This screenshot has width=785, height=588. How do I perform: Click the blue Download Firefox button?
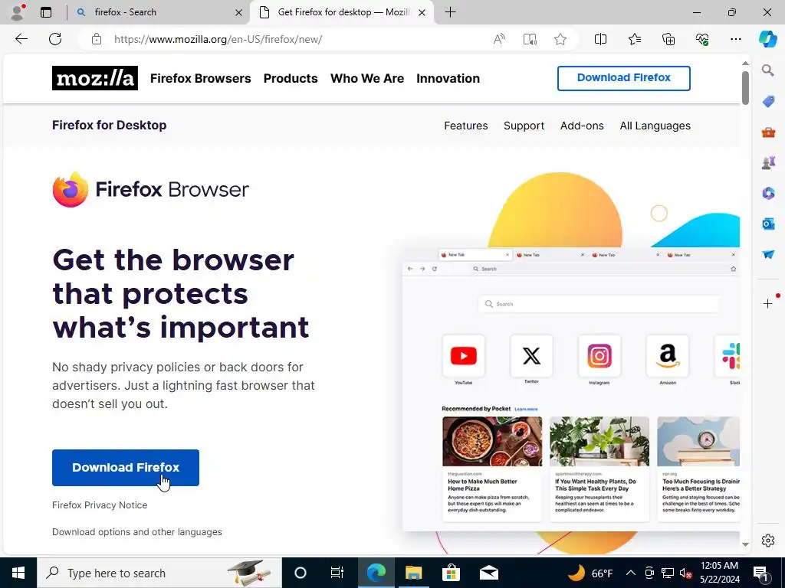tap(126, 468)
